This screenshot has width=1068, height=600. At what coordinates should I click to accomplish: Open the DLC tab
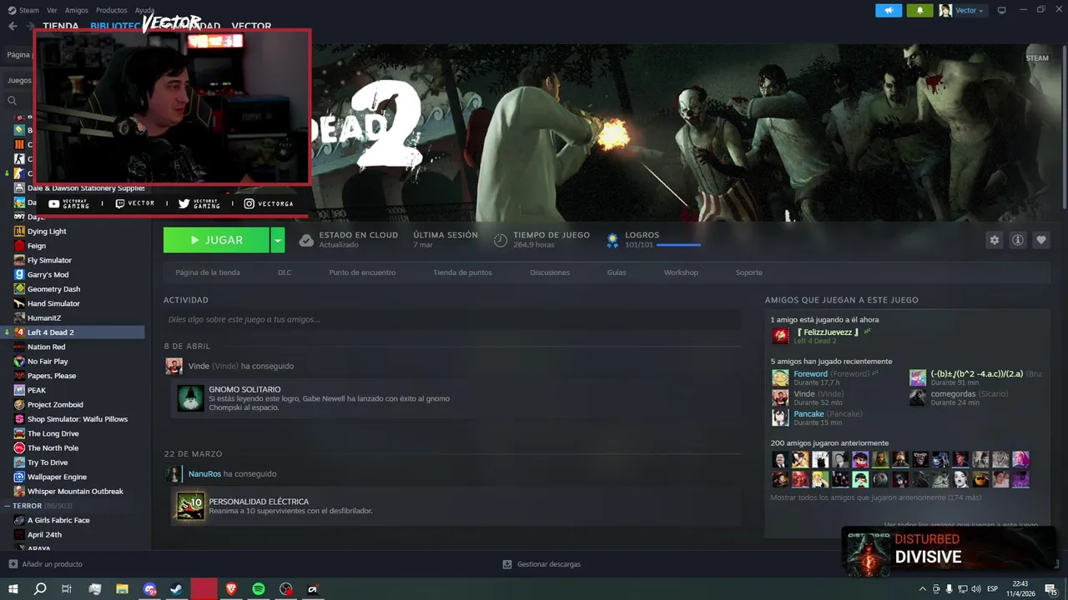(x=285, y=272)
